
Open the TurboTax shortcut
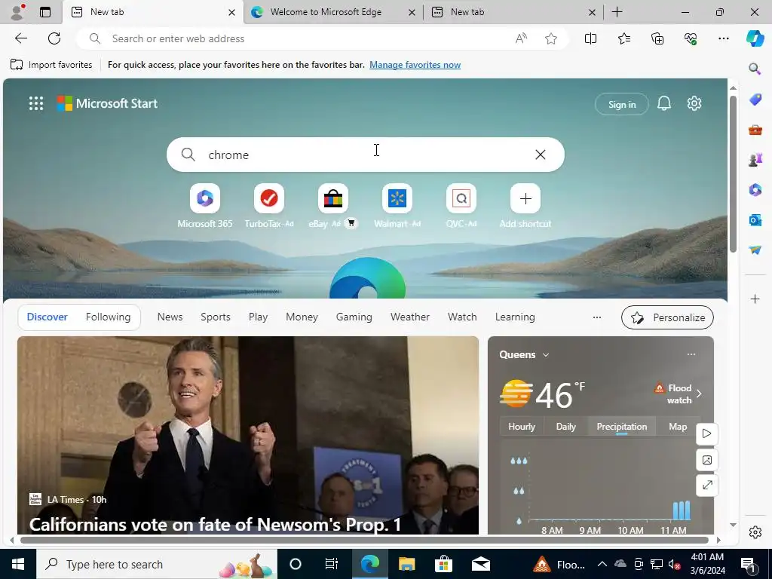(269, 207)
